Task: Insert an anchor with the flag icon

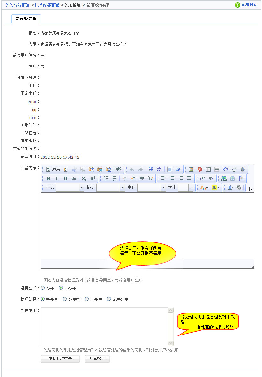Action: pos(241,178)
